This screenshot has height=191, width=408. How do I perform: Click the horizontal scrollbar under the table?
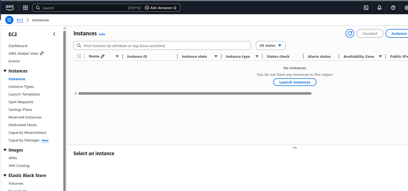coord(195,93)
